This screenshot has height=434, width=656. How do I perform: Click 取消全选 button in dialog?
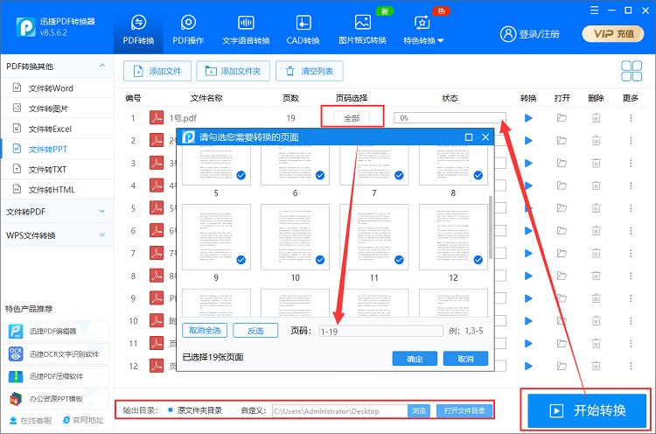205,331
